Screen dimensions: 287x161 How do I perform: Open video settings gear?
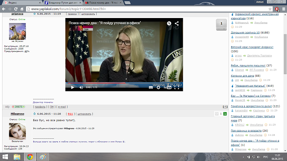pos(158,88)
